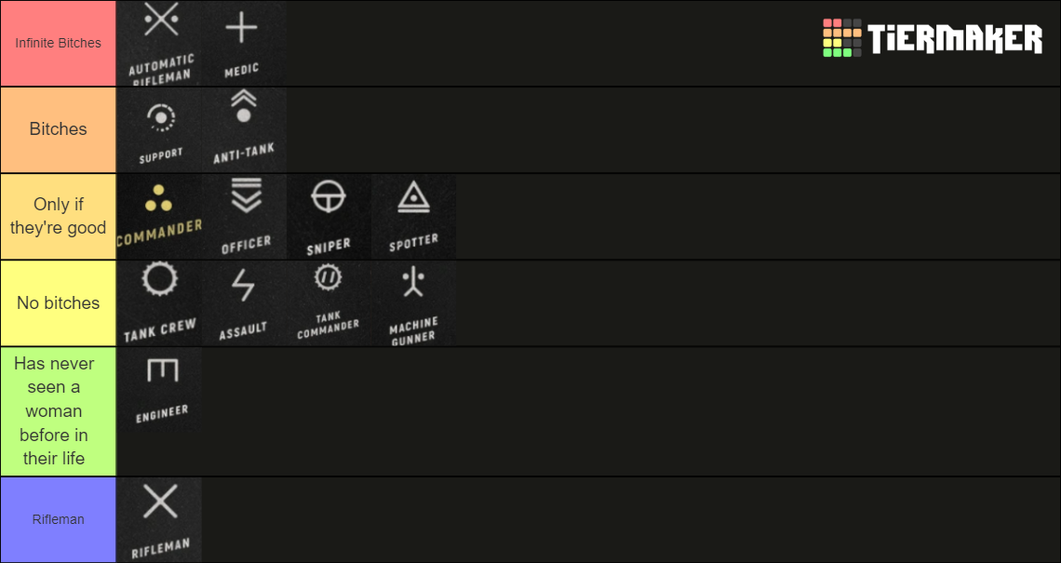Viewport: 1061px width, 563px height.
Task: Select the Bitches tier row label
Action: (57, 128)
